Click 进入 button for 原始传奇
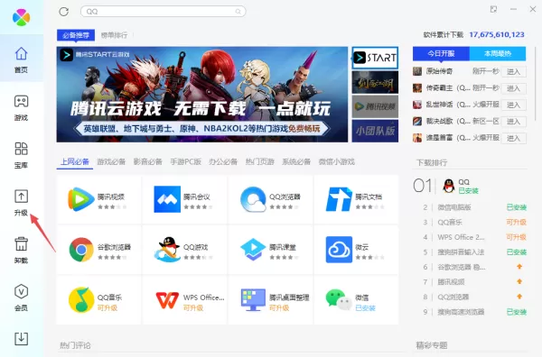542x357 pixels. (x=513, y=72)
